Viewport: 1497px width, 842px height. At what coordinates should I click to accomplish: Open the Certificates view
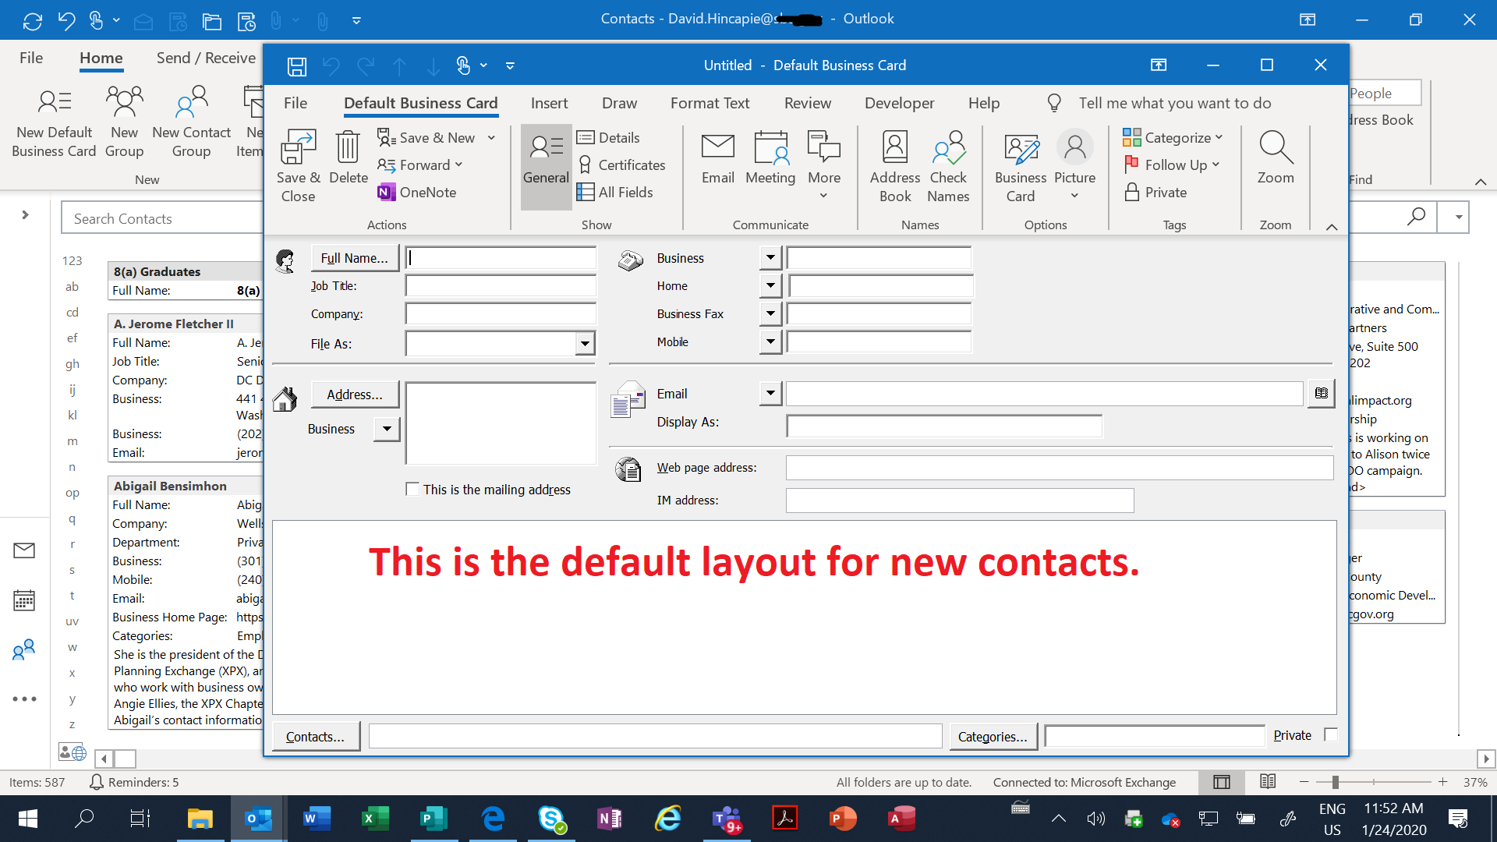pos(621,165)
